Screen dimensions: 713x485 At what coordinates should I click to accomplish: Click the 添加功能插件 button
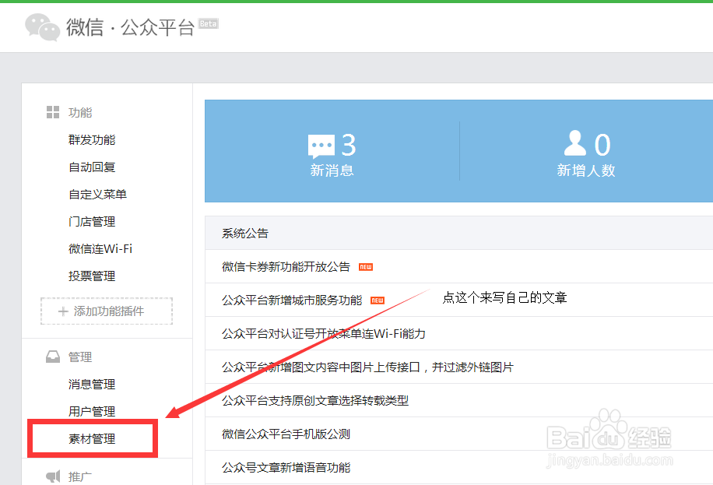point(107,311)
